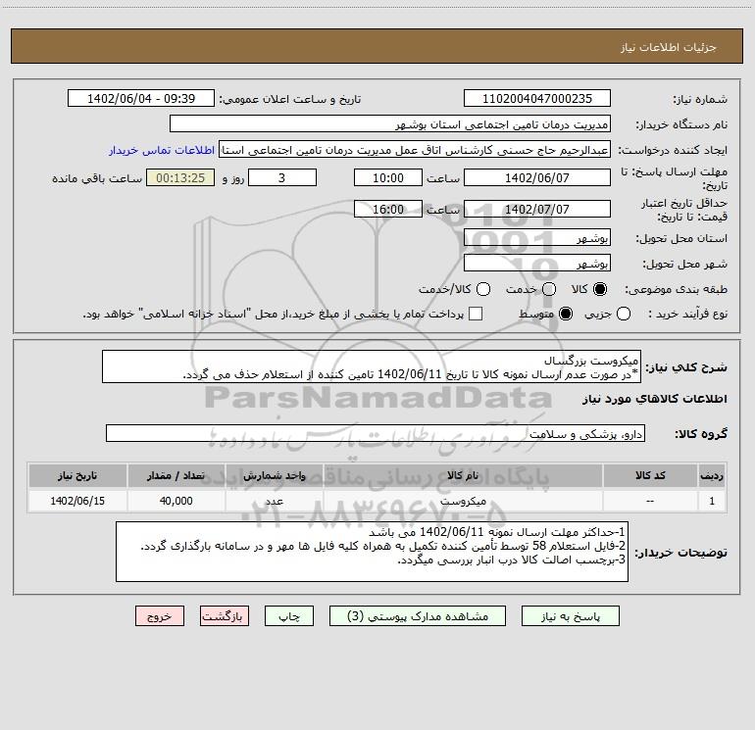Click the price validity date 1402/07/07
755x730 pixels.
pos(537,209)
